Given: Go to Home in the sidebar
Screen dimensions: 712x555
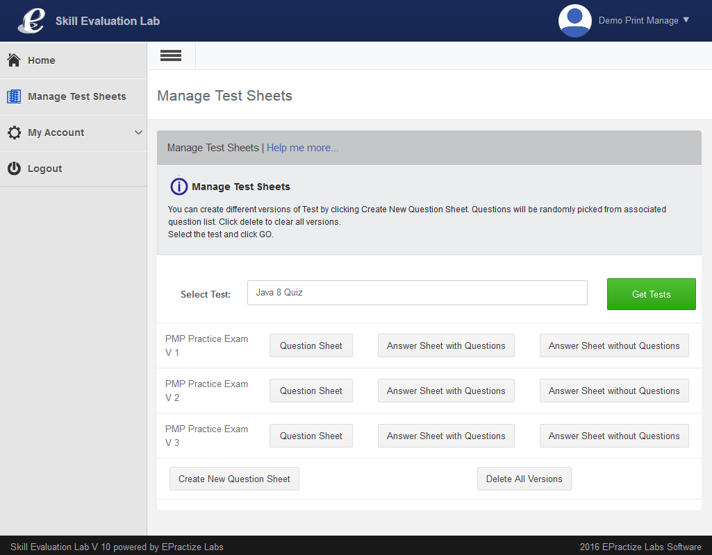Looking at the screenshot, I should point(42,60).
